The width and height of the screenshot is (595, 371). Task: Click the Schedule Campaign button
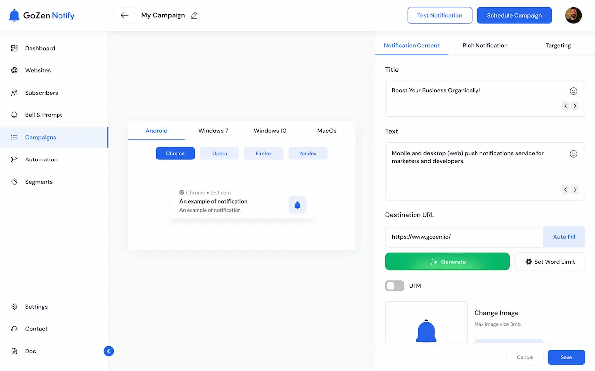click(514, 15)
